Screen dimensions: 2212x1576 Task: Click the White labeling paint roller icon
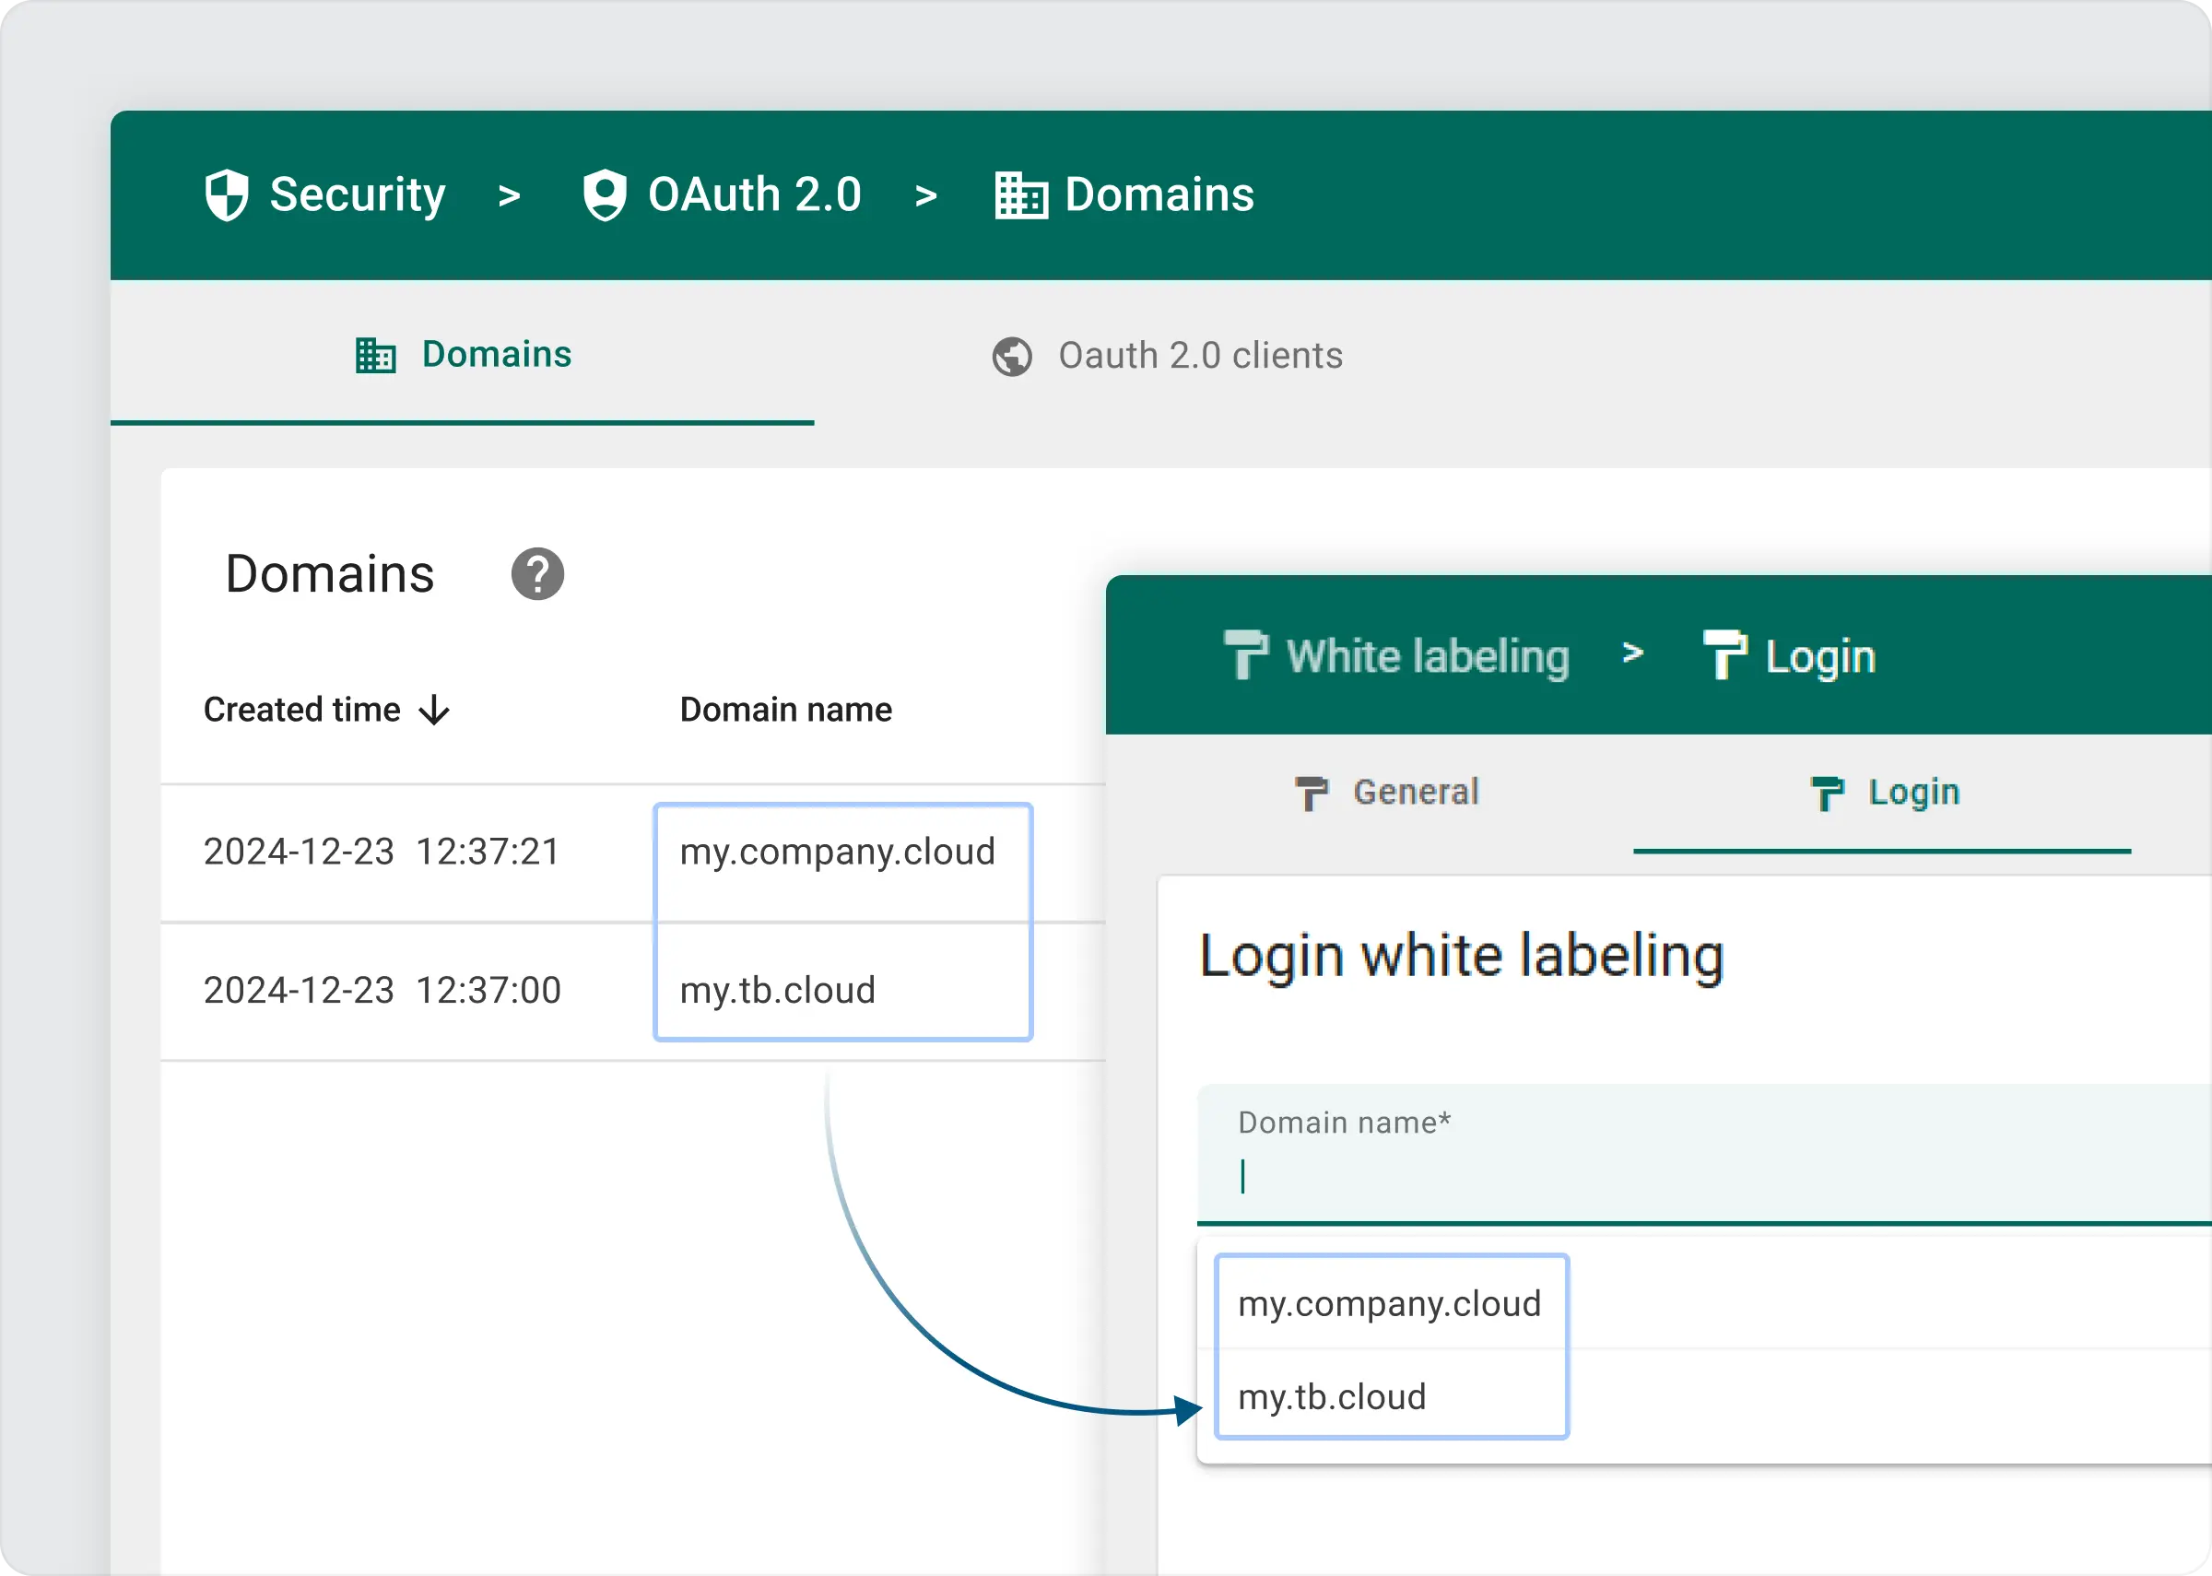point(1246,655)
